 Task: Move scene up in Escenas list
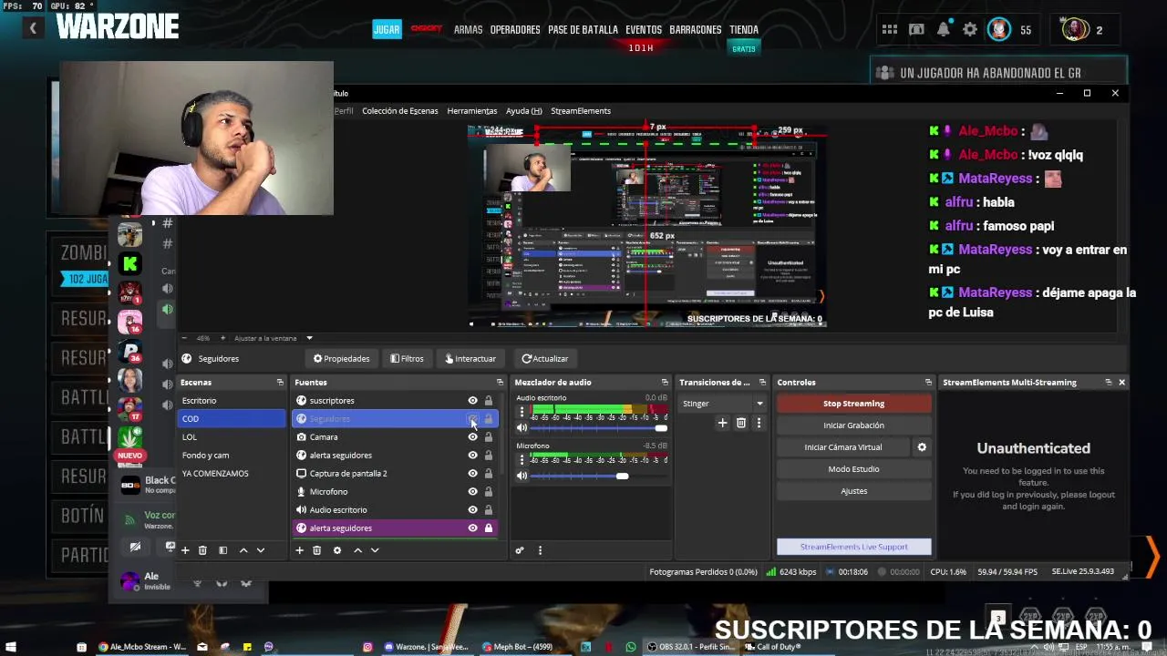coord(243,550)
